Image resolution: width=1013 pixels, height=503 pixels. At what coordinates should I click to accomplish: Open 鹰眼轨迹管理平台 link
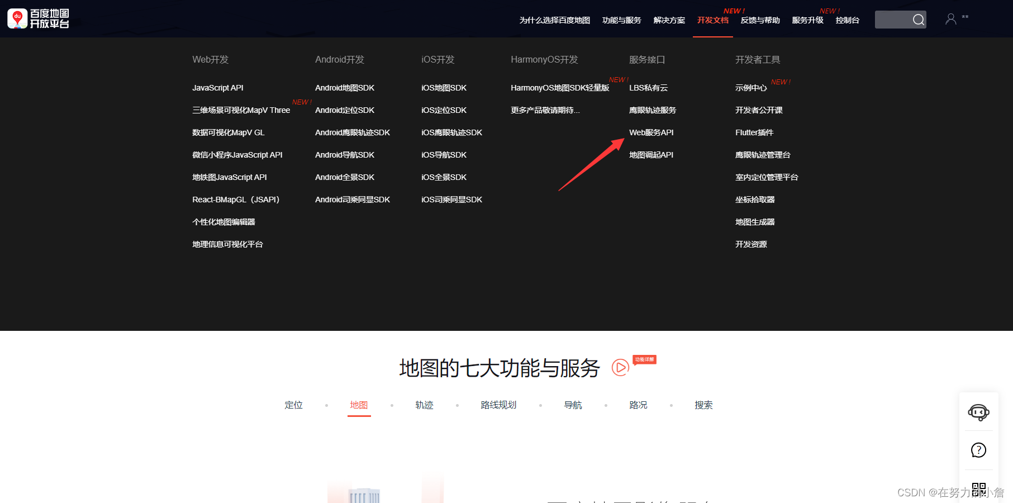click(x=763, y=155)
